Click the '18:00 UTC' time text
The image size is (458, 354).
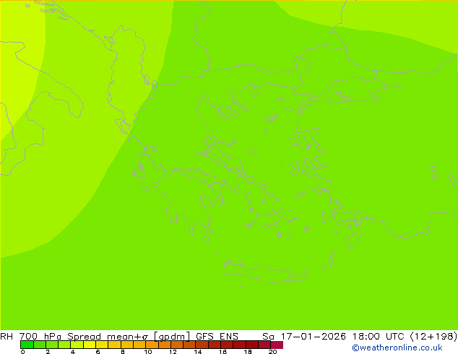[378, 336]
